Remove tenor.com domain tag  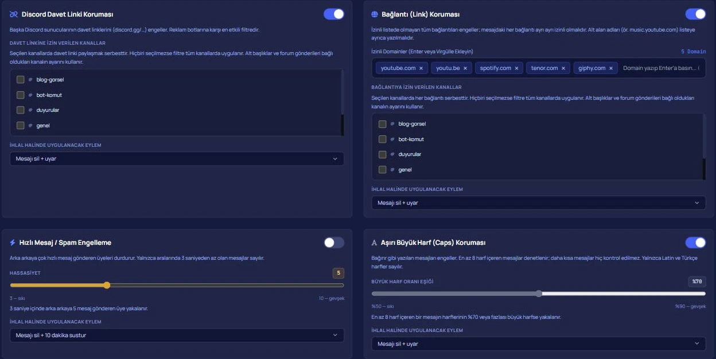point(563,68)
